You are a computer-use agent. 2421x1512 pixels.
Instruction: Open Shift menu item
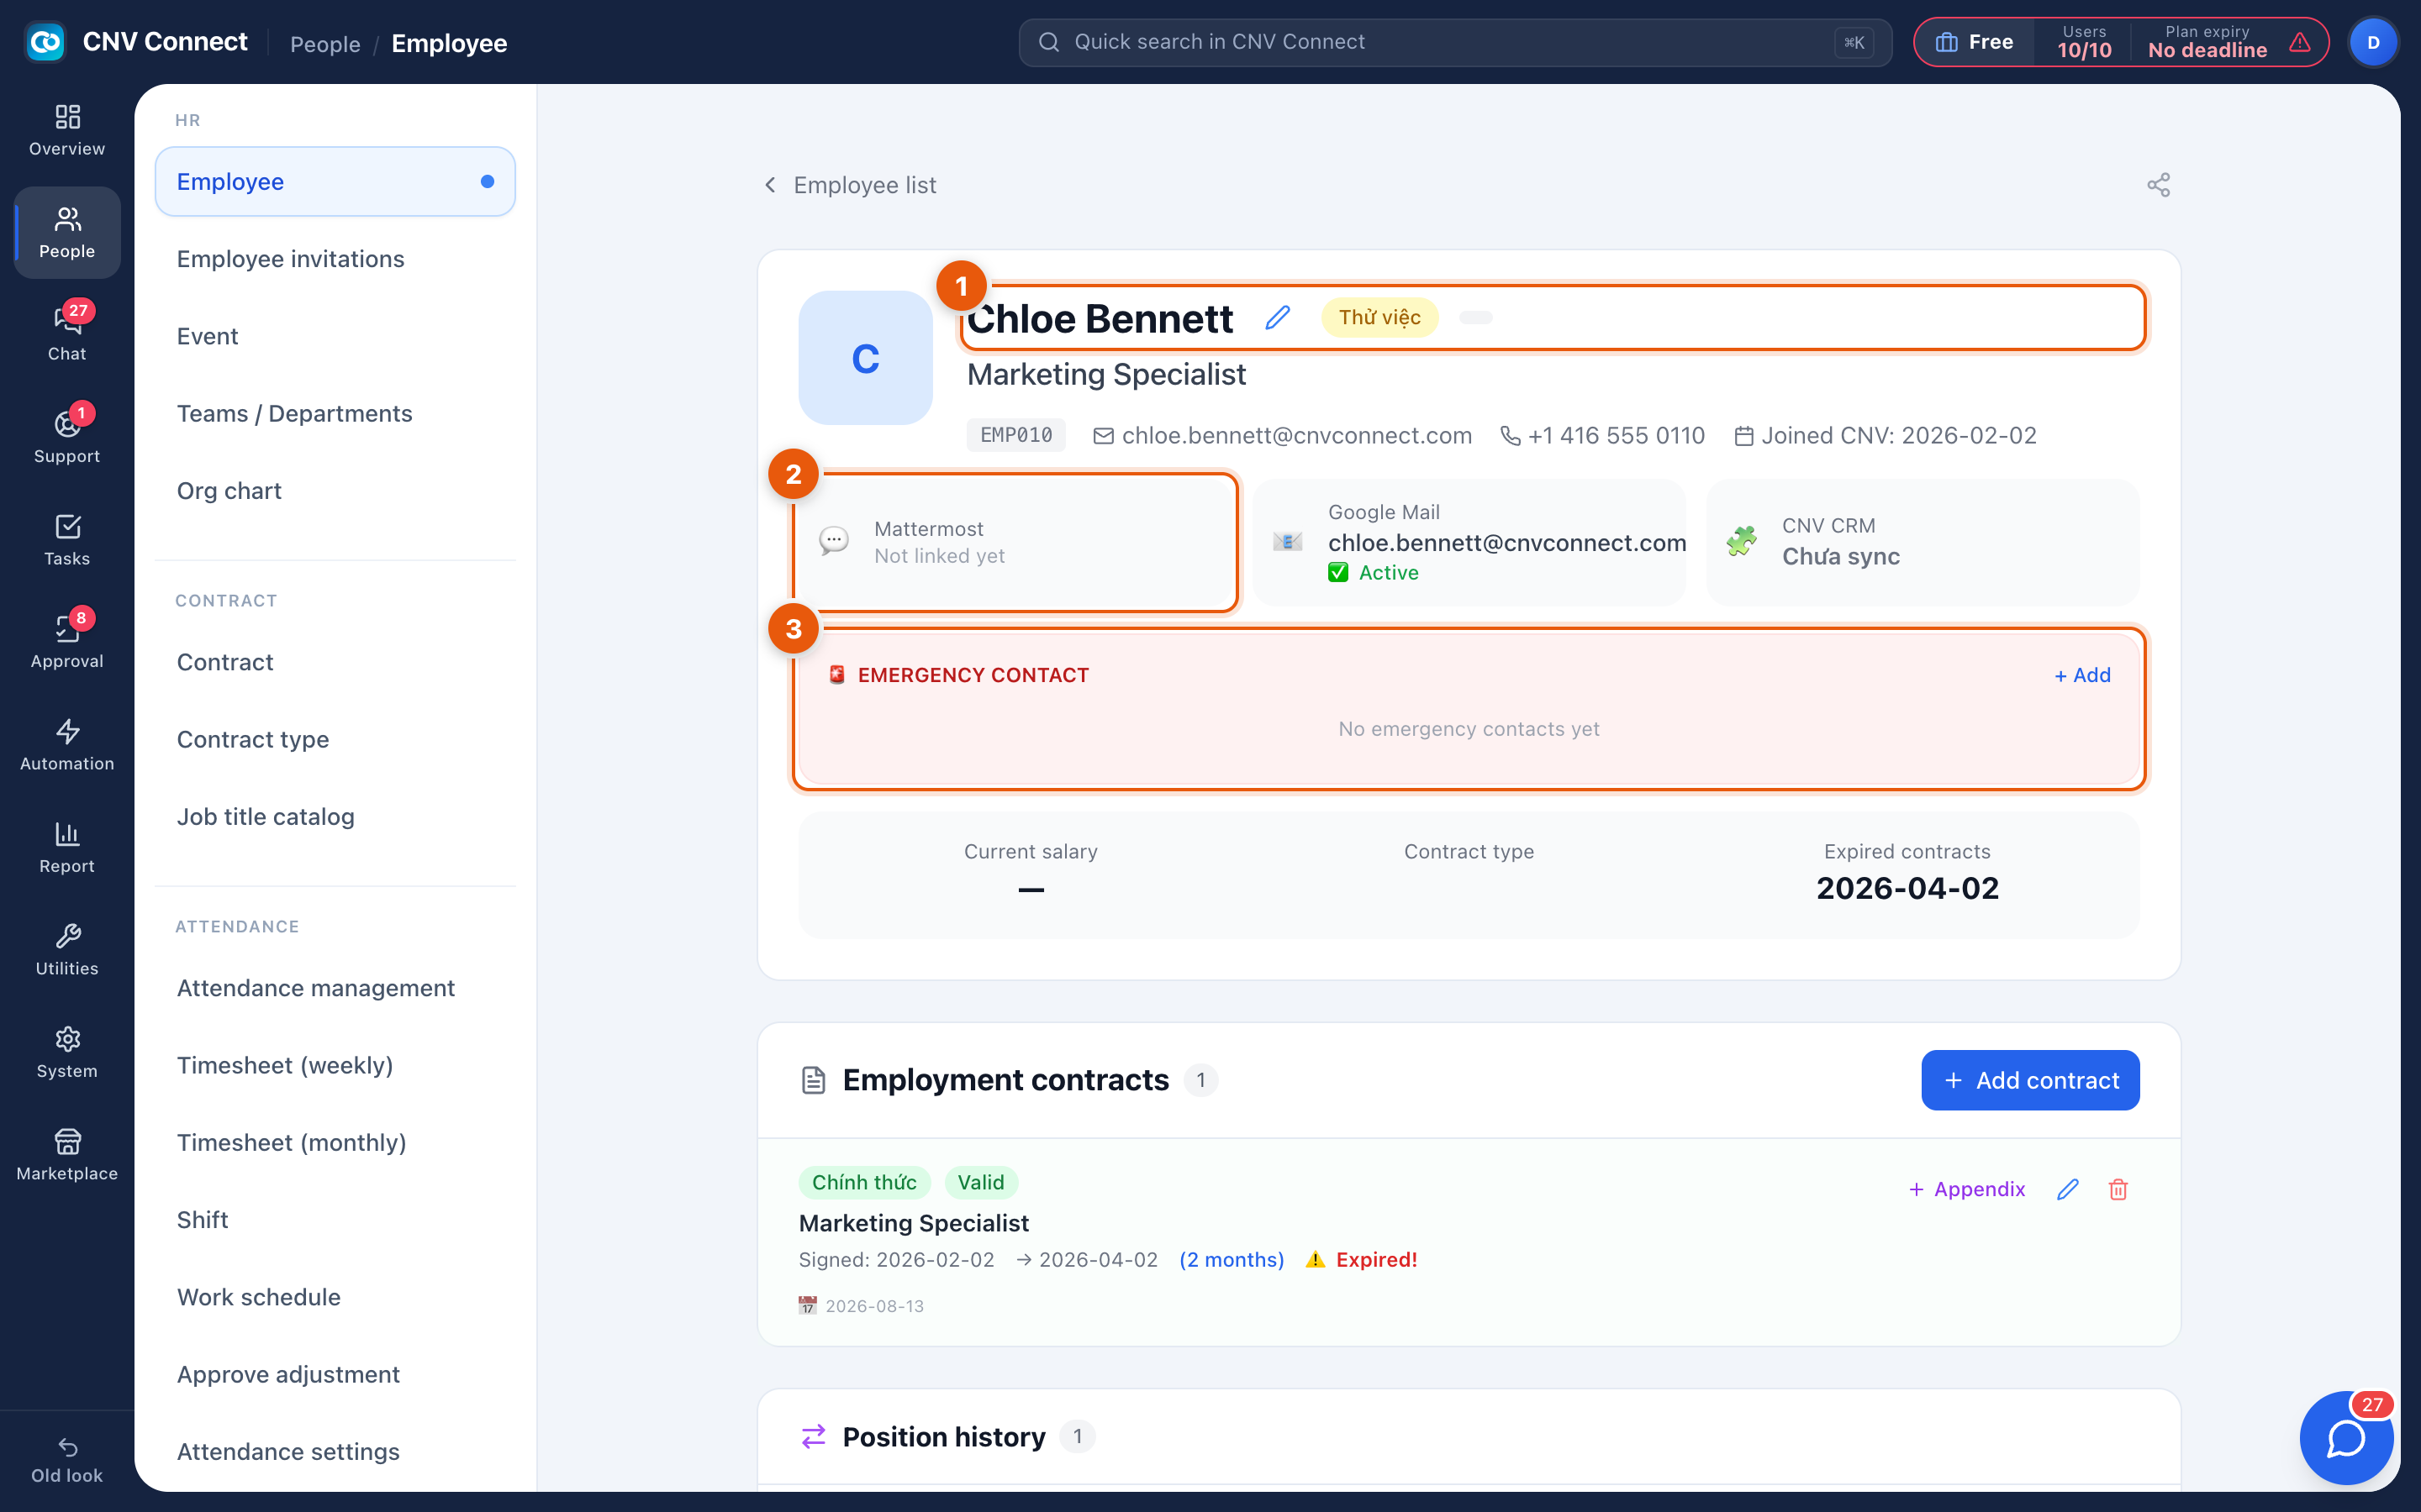click(x=335, y=1220)
